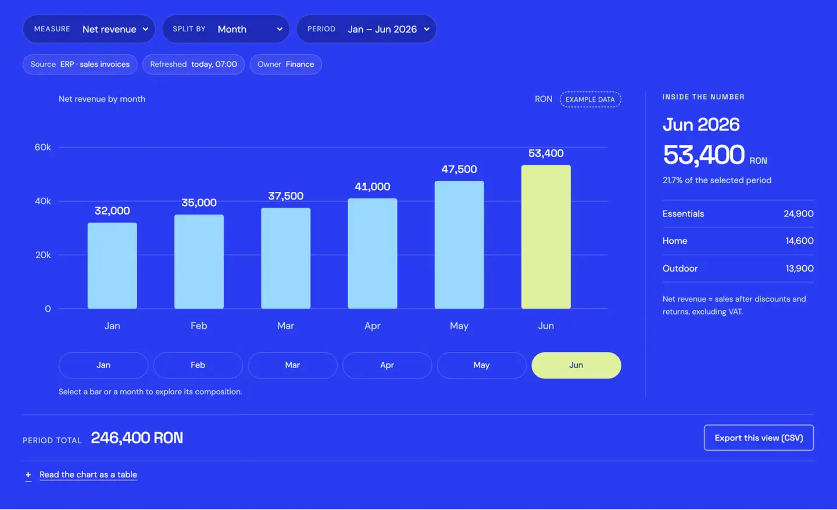Click the Feb bar labeled 35,000
The image size is (837, 510).
coord(199,262)
